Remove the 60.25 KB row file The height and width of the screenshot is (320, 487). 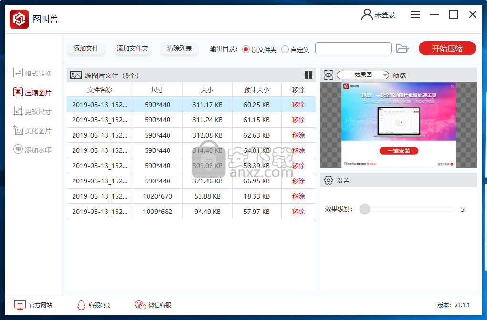(x=298, y=105)
